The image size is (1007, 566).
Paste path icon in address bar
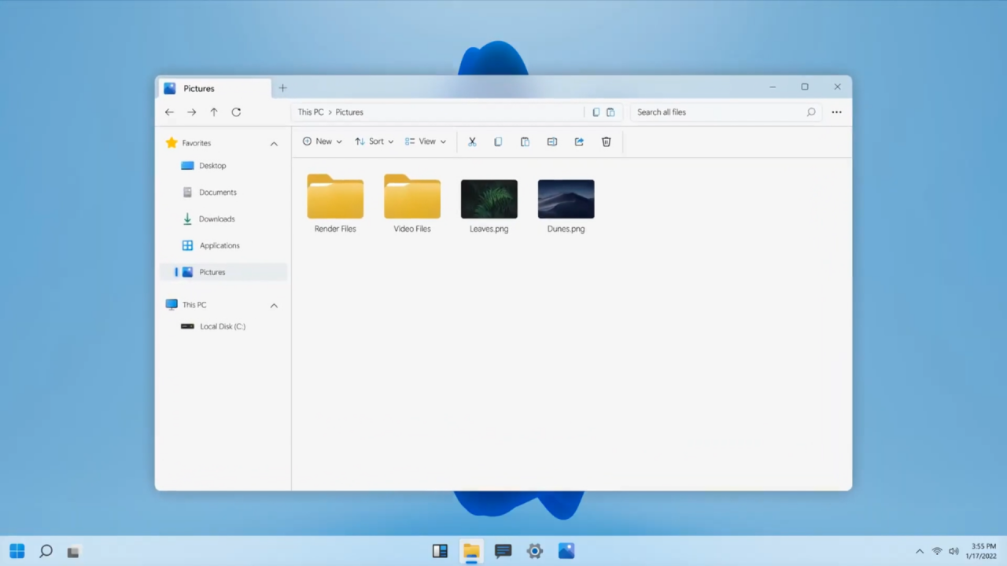610,112
